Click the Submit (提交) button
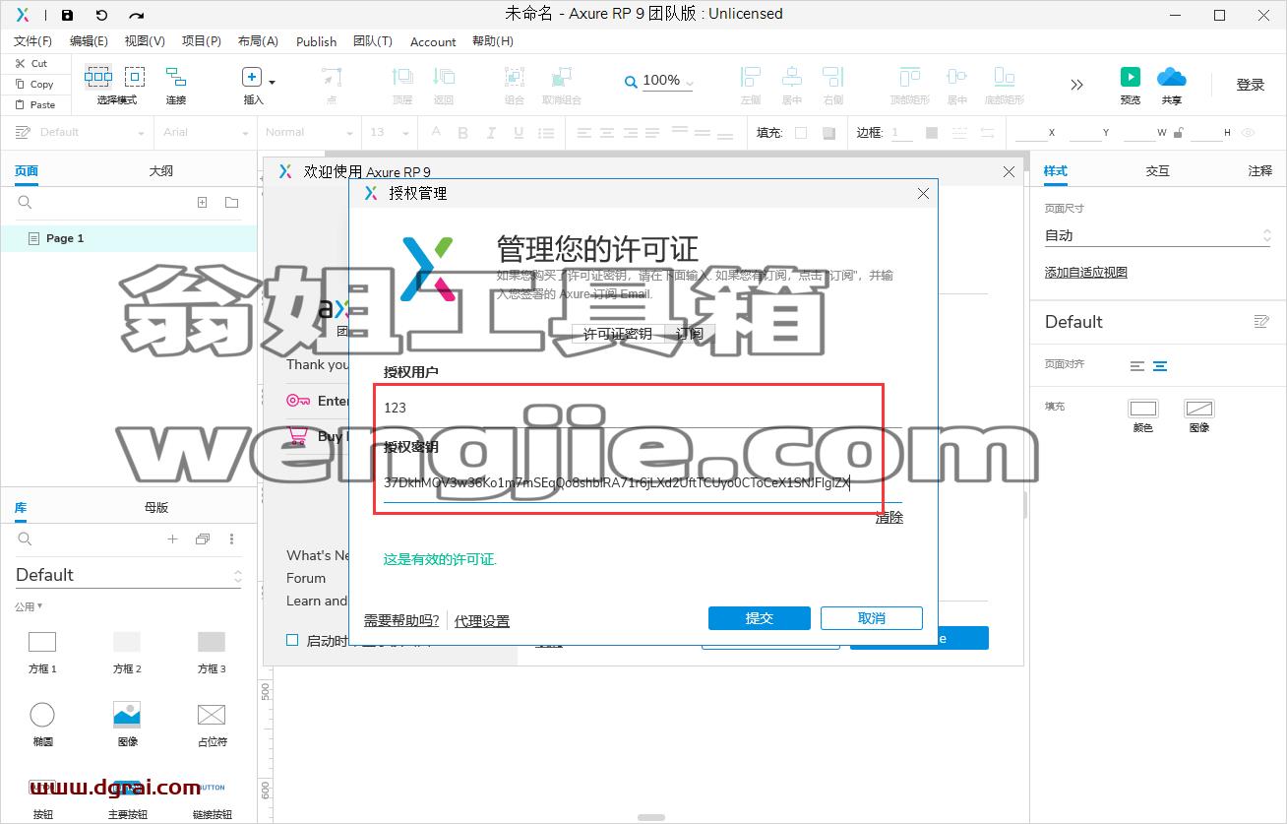The height and width of the screenshot is (824, 1287). 760,618
